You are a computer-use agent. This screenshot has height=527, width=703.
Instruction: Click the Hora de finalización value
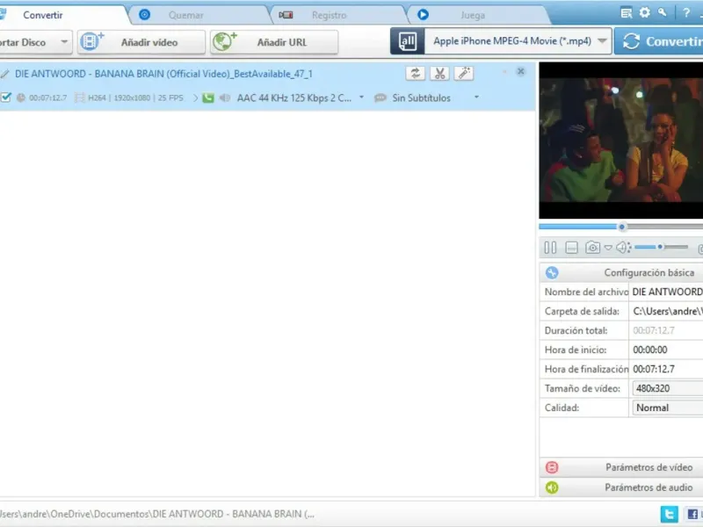(653, 369)
